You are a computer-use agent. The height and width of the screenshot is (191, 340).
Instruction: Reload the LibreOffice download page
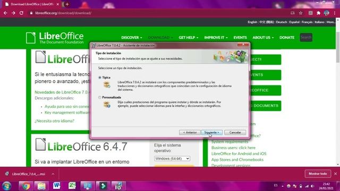coord(21,13)
